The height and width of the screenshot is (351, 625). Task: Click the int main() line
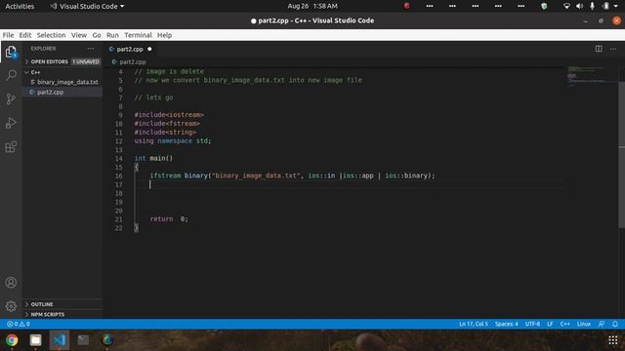[x=153, y=158]
